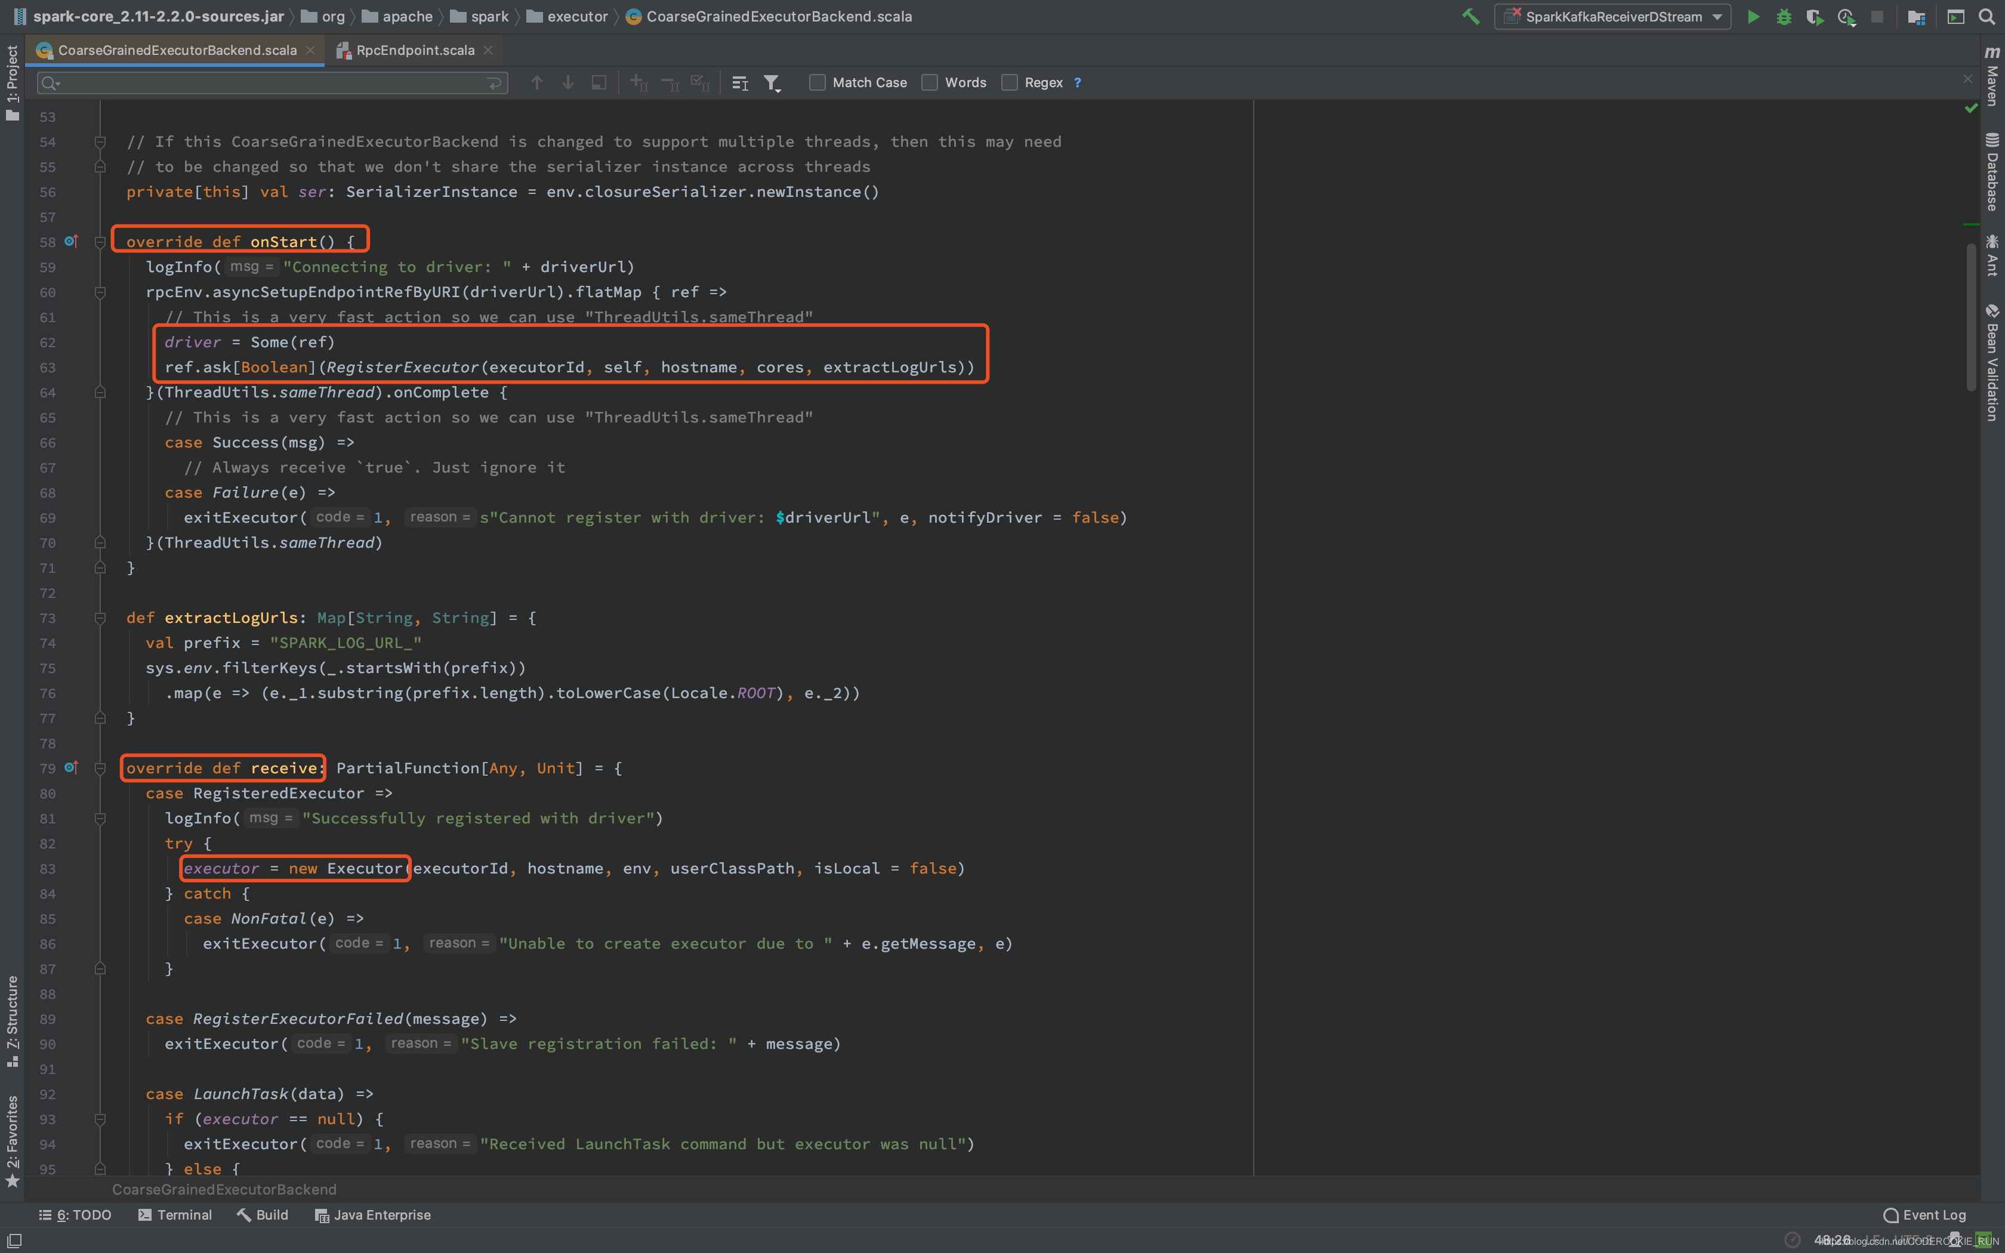The width and height of the screenshot is (2005, 1253).
Task: Click the new line arrow in search field
Action: (495, 83)
